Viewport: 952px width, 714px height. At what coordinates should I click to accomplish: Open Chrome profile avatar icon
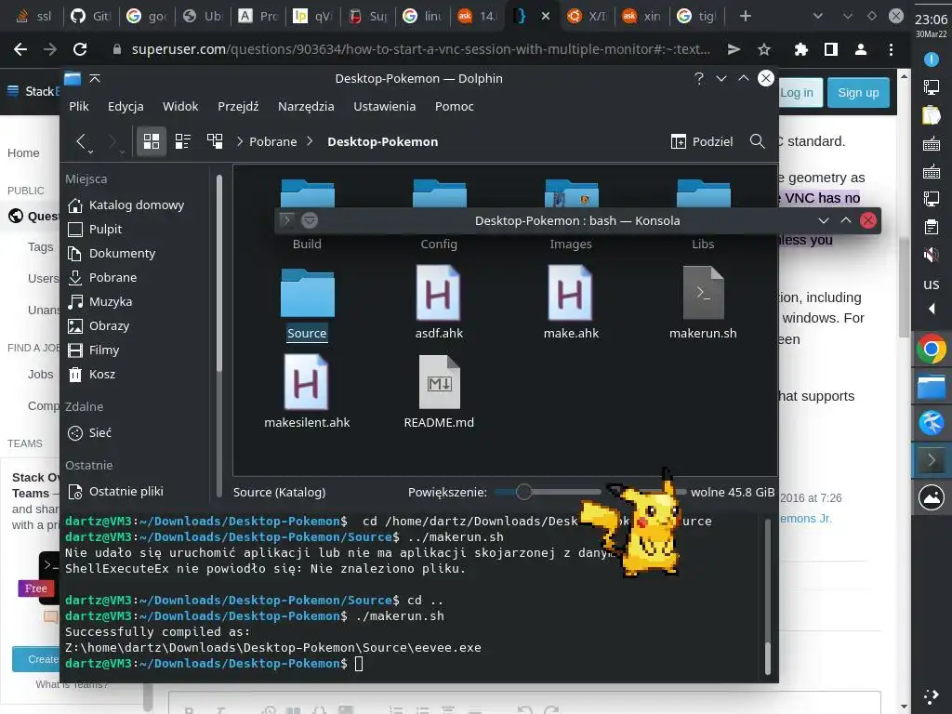point(860,49)
